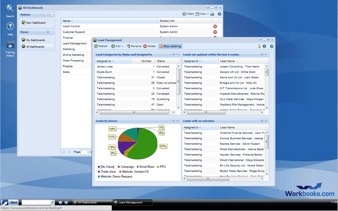The width and height of the screenshot is (338, 211).
Task: Refresh the Lead Management dashboard
Action: click(101, 46)
